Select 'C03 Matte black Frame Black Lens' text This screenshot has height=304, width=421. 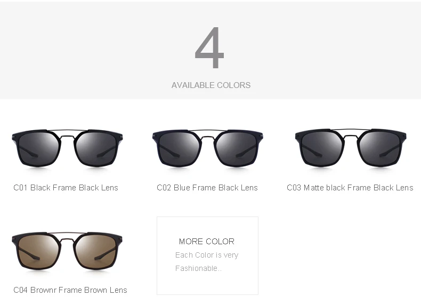pyautogui.click(x=350, y=188)
